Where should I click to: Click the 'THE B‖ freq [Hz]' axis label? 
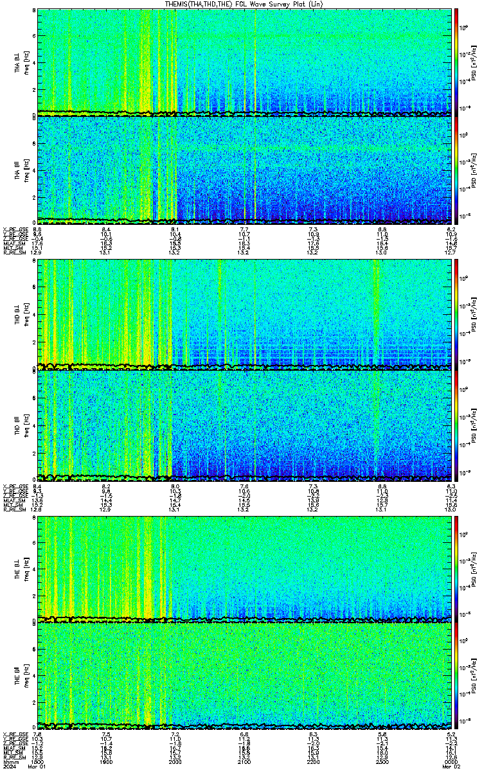pyautogui.click(x=22, y=677)
